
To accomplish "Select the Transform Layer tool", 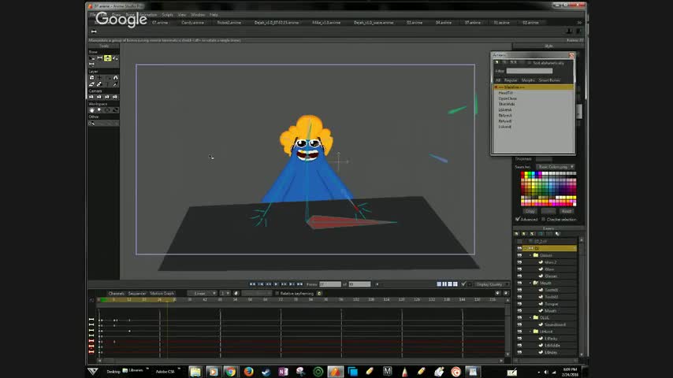I will pyautogui.click(x=91, y=78).
